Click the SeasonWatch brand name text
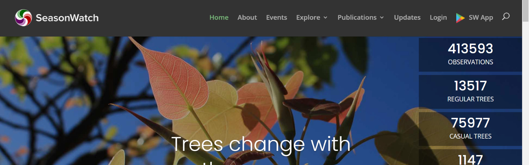This screenshot has height=165, width=529. [67, 18]
